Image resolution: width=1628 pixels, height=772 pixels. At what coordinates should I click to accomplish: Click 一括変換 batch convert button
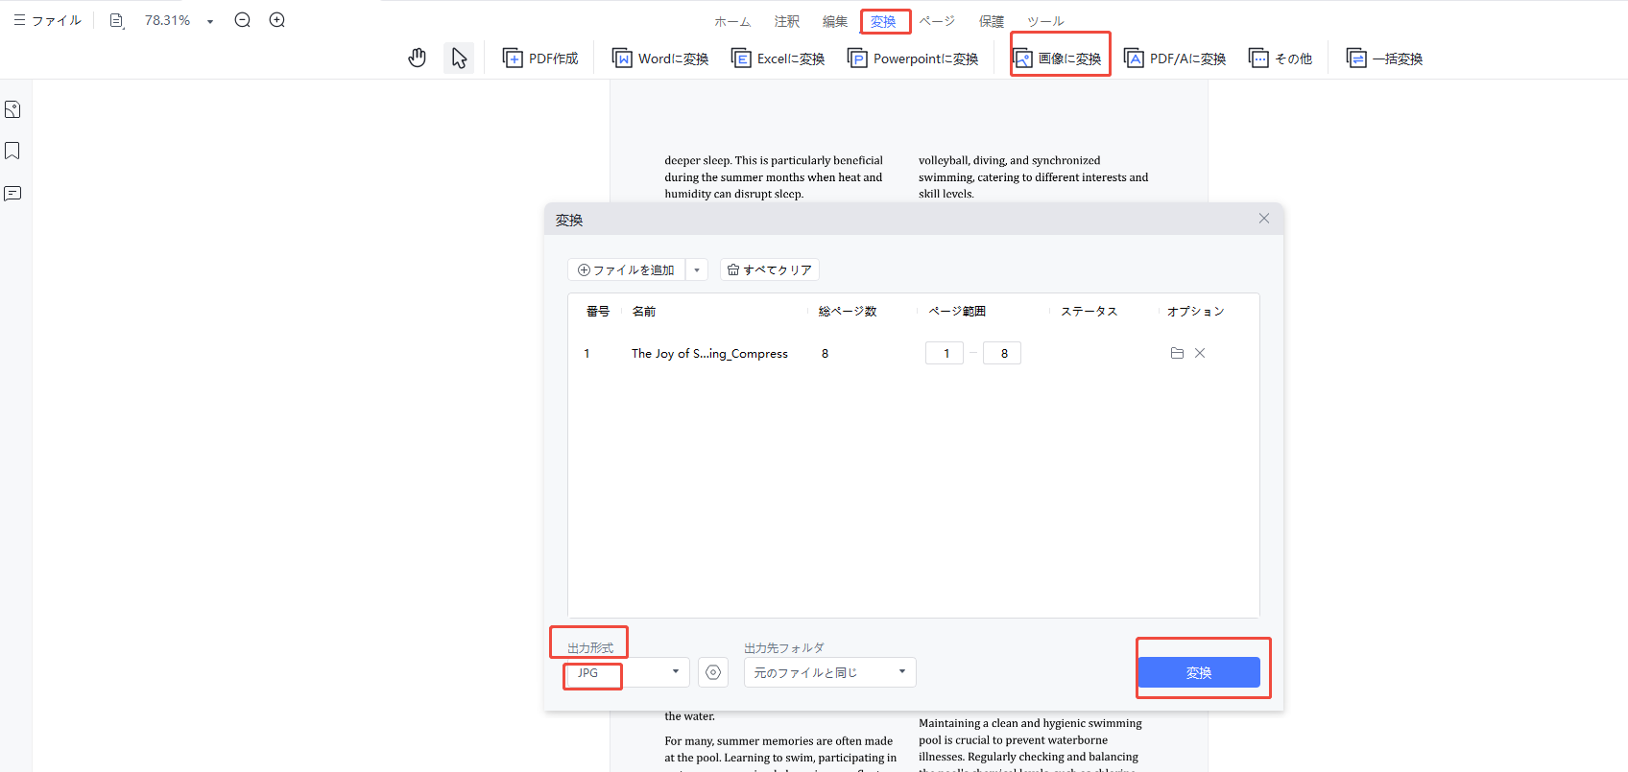1384,58
